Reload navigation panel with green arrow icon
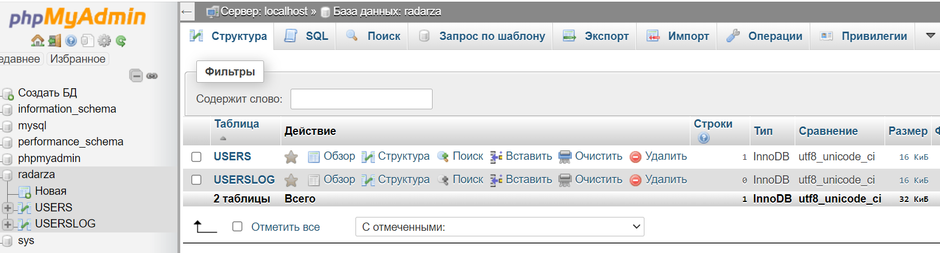Screen dimensions: 940x253 [x=121, y=41]
